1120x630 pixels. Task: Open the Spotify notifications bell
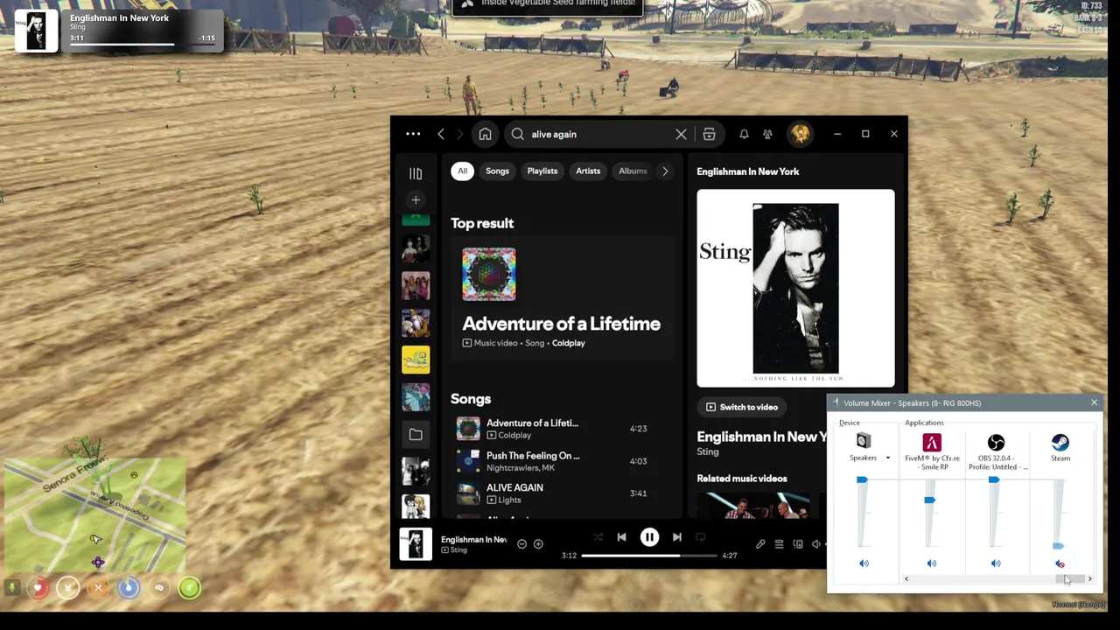(x=744, y=134)
